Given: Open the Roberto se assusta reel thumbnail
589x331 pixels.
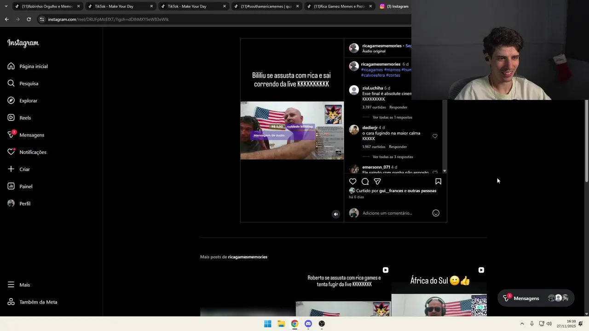Looking at the screenshot, I should (344, 291).
